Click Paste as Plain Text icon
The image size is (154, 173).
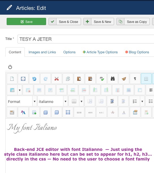[x=90, y=79]
